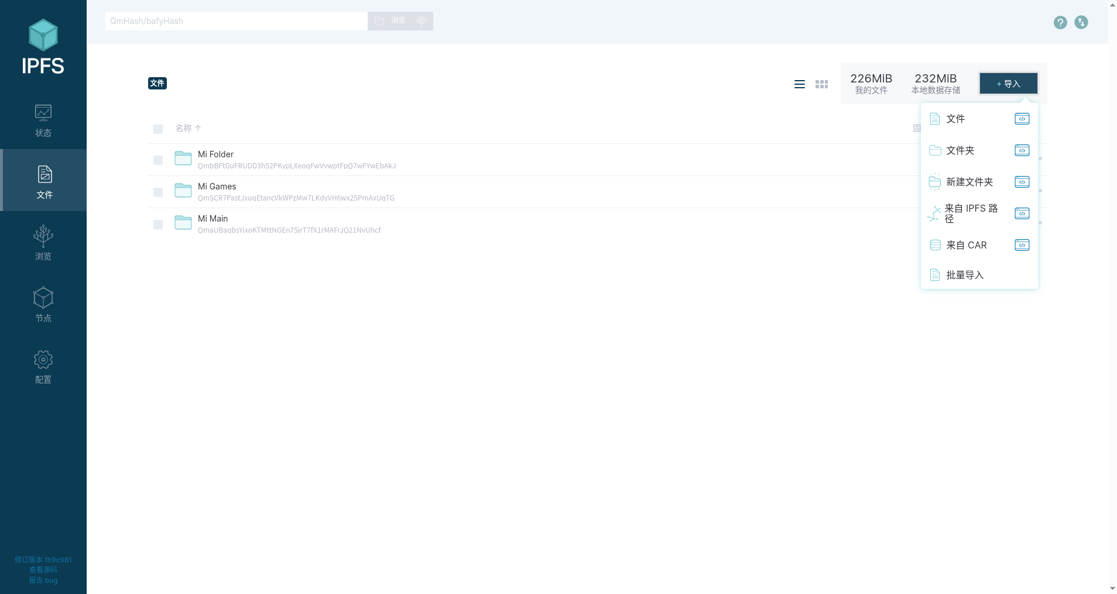Viewport: 1117px width, 594px height.
Task: Toggle the + 导入 import dropdown
Action: tap(1009, 84)
